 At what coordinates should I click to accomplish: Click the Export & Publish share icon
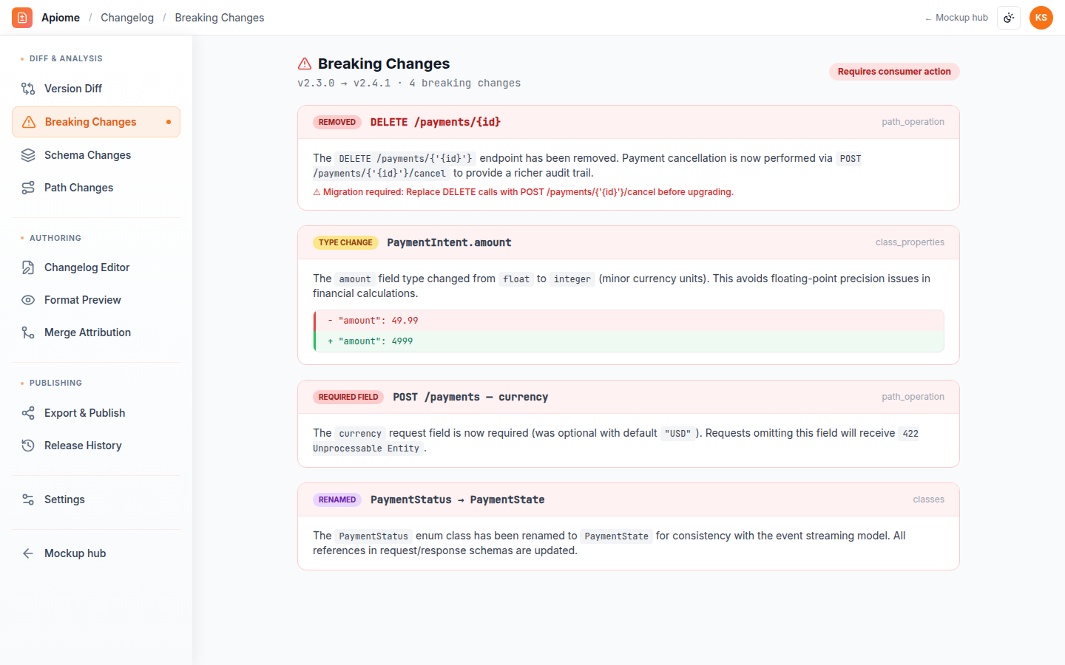click(x=28, y=413)
